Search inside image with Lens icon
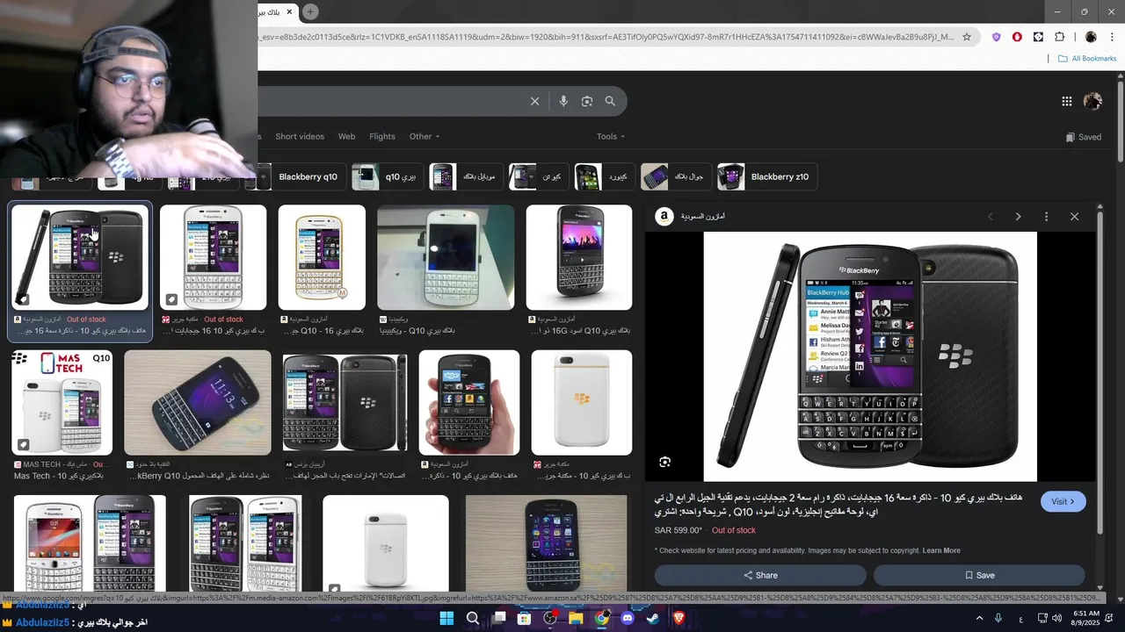The image size is (1125, 632). pyautogui.click(x=665, y=462)
